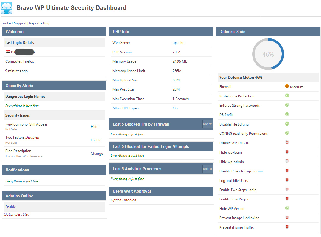Image resolution: width=321 pixels, height=237 pixels.
Task: Click the Bravo dashboard gauge logo icon
Action: (7, 8)
